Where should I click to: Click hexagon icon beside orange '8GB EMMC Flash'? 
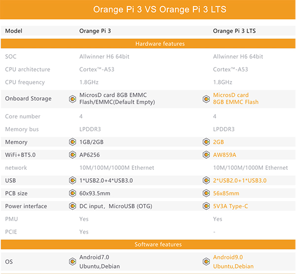206,99
